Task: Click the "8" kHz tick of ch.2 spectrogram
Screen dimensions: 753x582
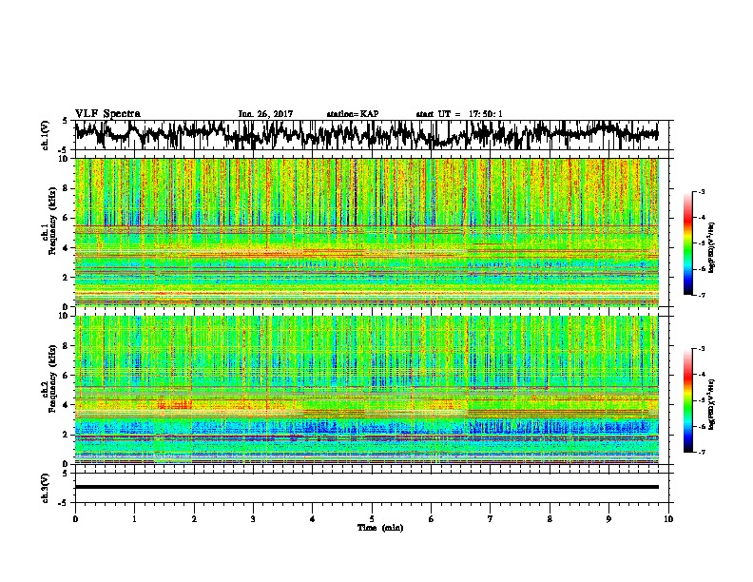Action: point(68,346)
